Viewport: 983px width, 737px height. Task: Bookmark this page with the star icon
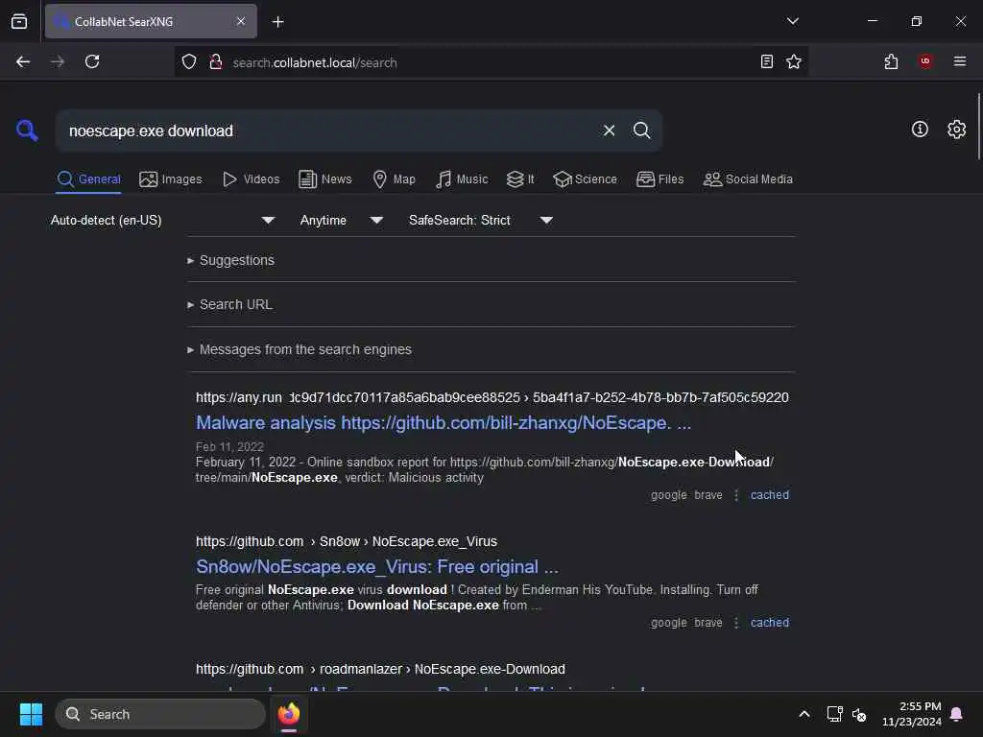coord(794,61)
